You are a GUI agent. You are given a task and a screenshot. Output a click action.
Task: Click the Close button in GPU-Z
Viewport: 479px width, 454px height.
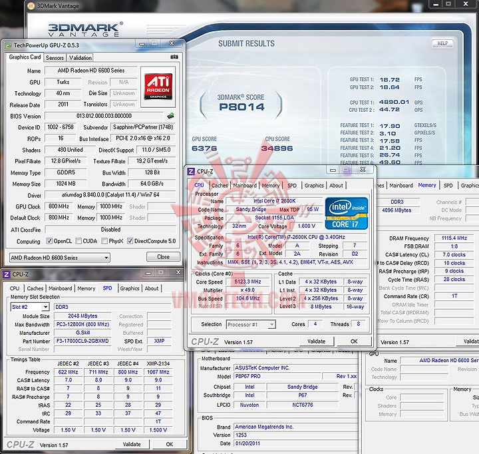[x=164, y=257]
